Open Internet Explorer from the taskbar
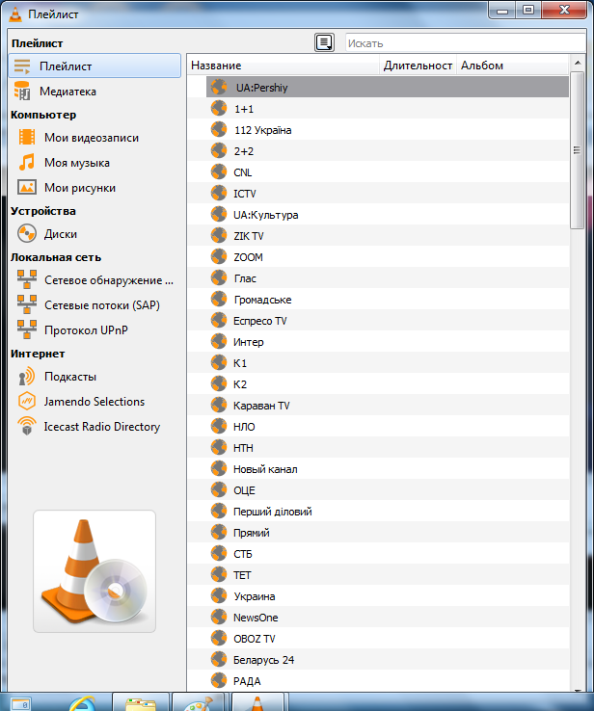This screenshot has width=594, height=711. click(x=82, y=703)
